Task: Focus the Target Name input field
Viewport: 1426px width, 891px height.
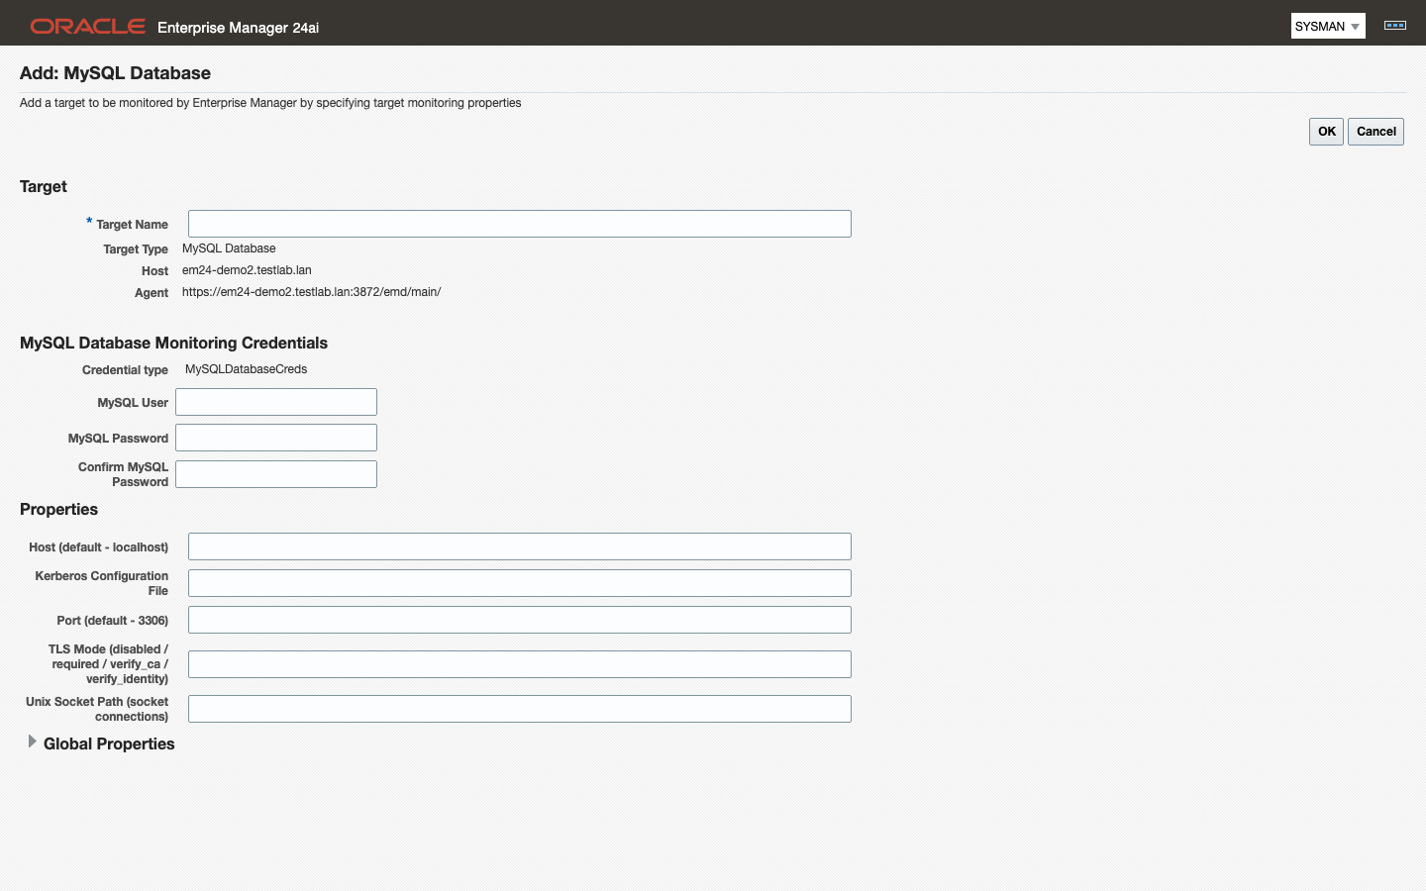Action: click(x=520, y=224)
